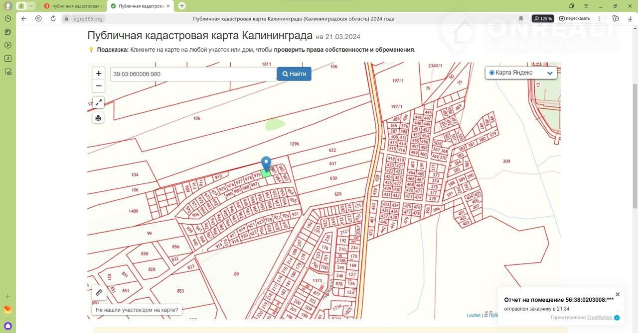Close the report notification popup
The image size is (638, 333).
(x=618, y=294)
